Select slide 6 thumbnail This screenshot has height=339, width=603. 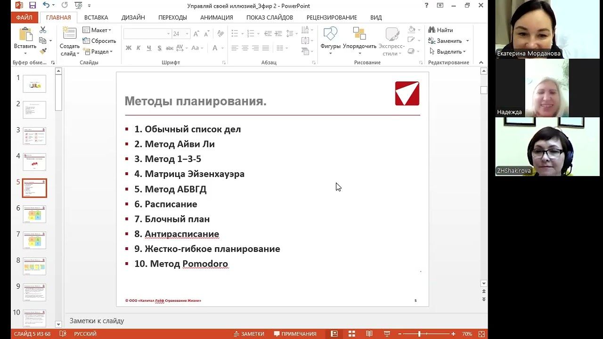point(34,214)
